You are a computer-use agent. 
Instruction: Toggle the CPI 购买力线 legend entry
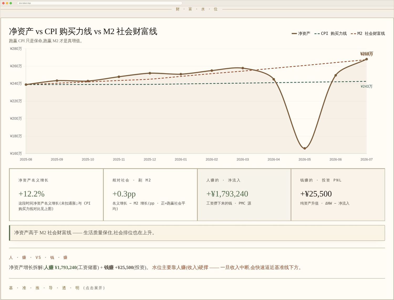tap(331, 34)
